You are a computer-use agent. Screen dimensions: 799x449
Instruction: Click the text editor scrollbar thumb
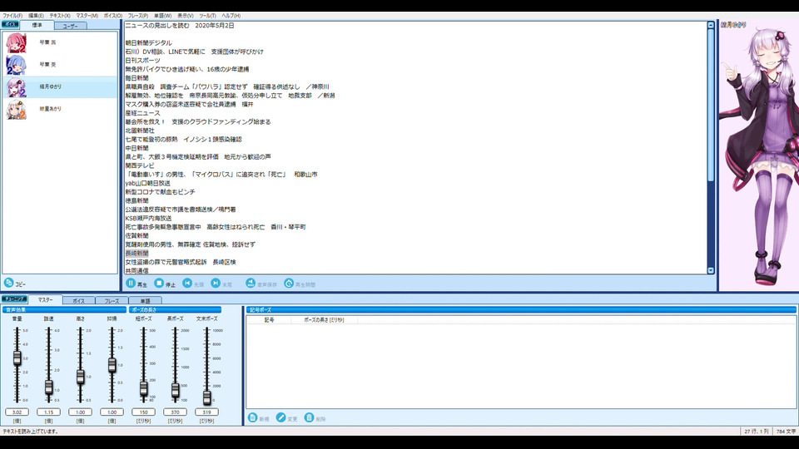(x=711, y=105)
